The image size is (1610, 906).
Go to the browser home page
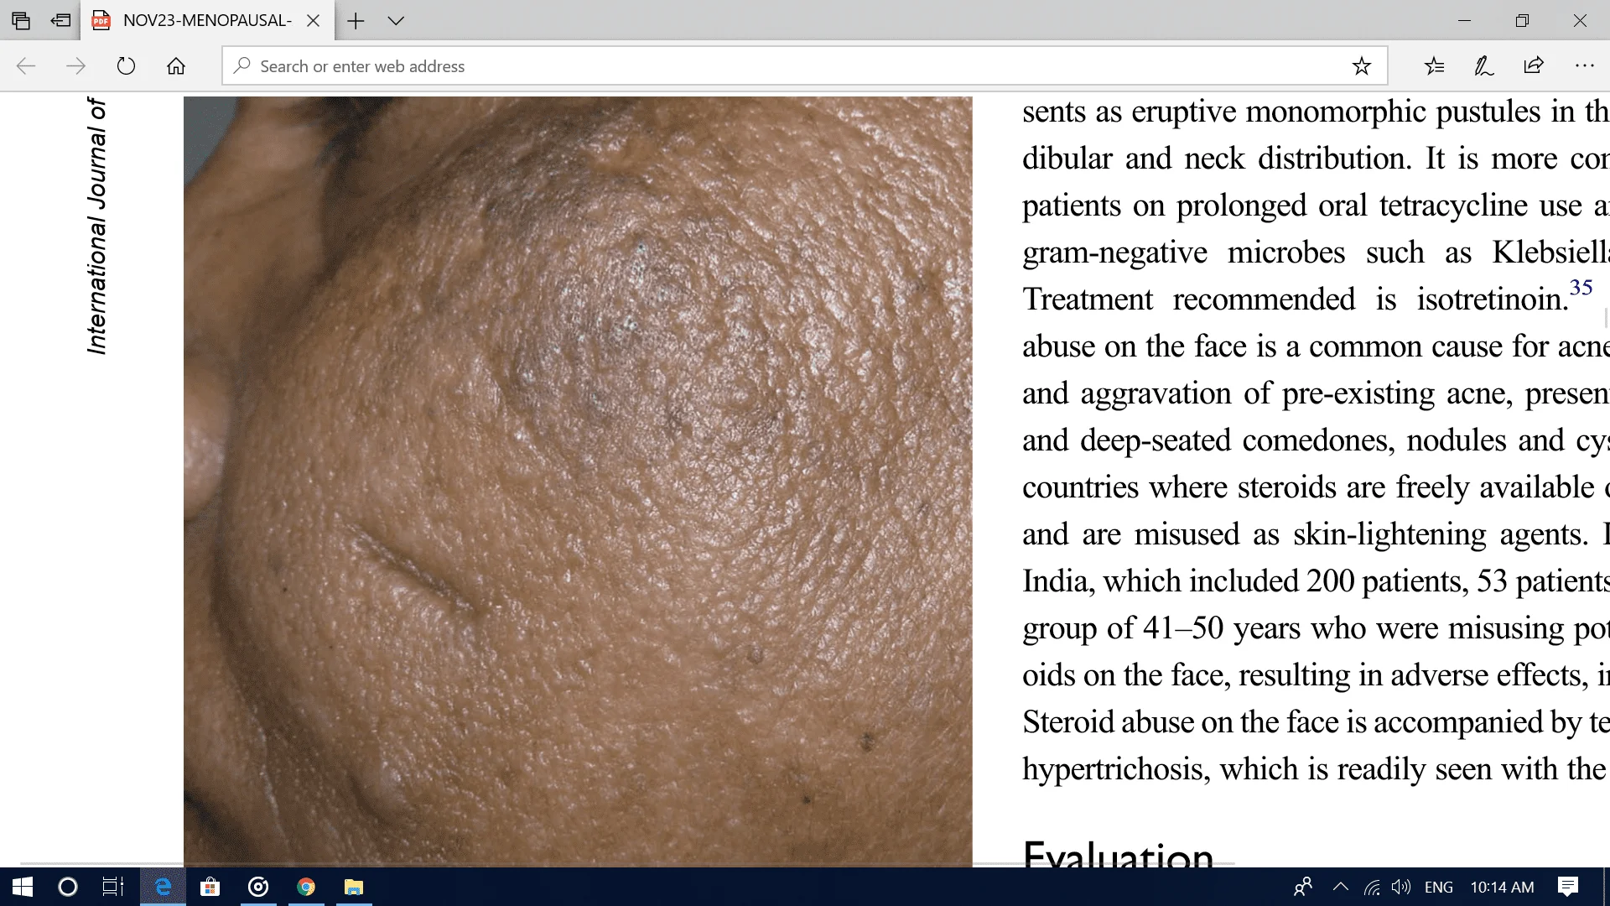[x=176, y=65]
